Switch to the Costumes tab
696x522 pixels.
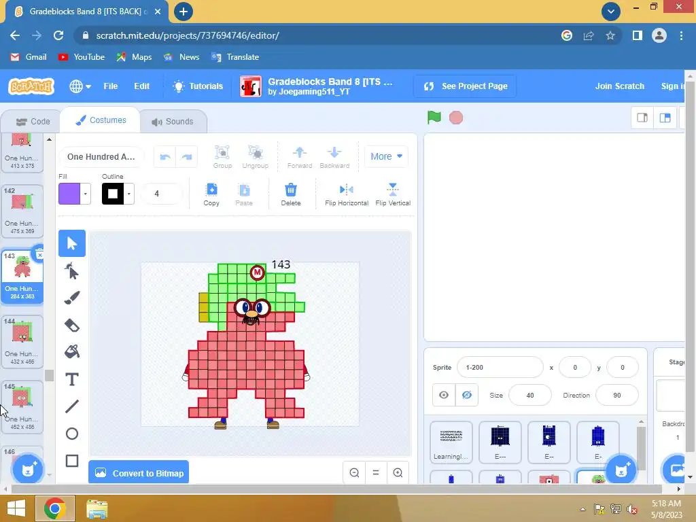(101, 120)
